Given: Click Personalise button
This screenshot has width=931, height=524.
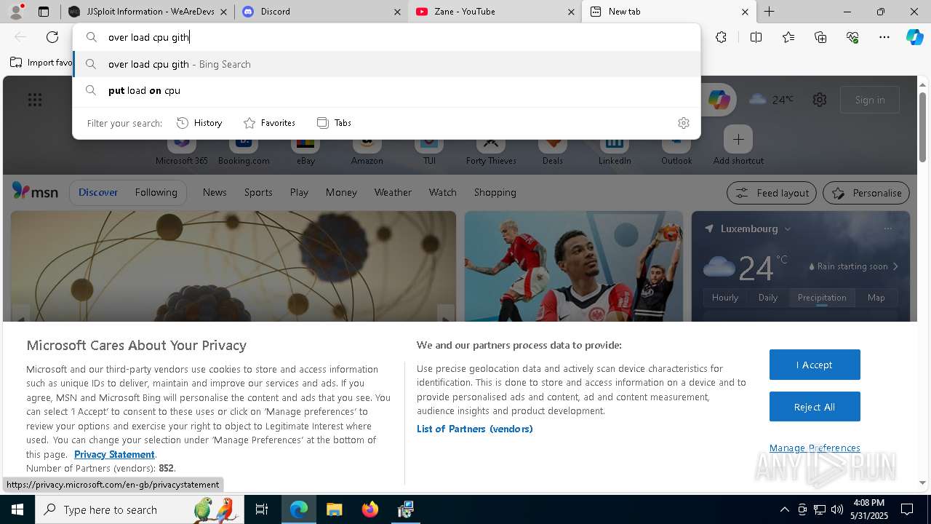Looking at the screenshot, I should (866, 193).
